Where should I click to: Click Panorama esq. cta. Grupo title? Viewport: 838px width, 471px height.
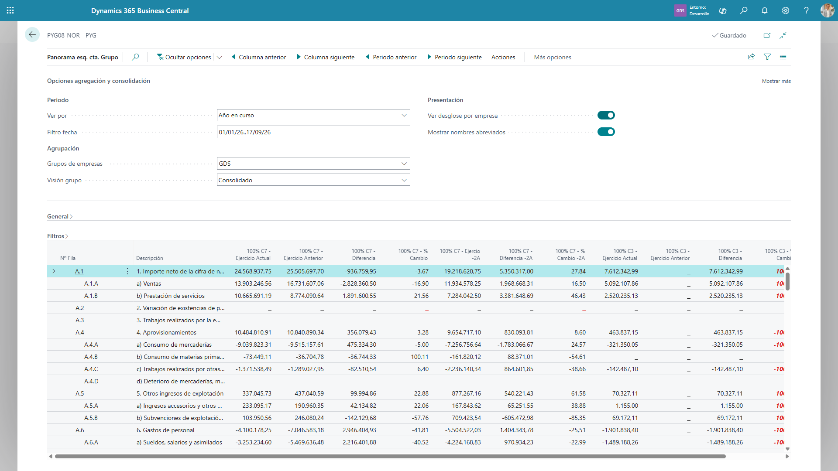tap(82, 57)
